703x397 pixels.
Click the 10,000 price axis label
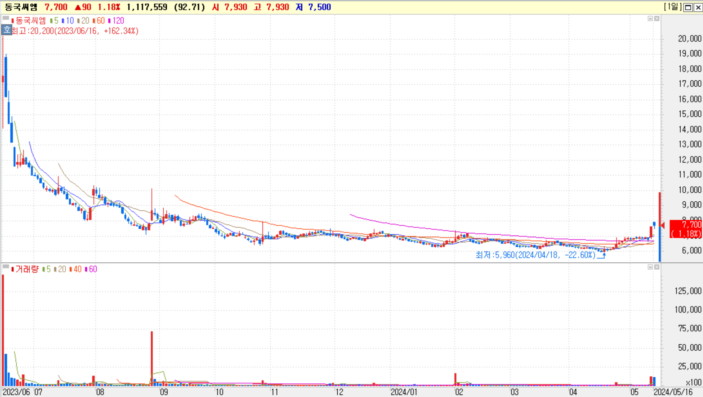click(x=689, y=190)
